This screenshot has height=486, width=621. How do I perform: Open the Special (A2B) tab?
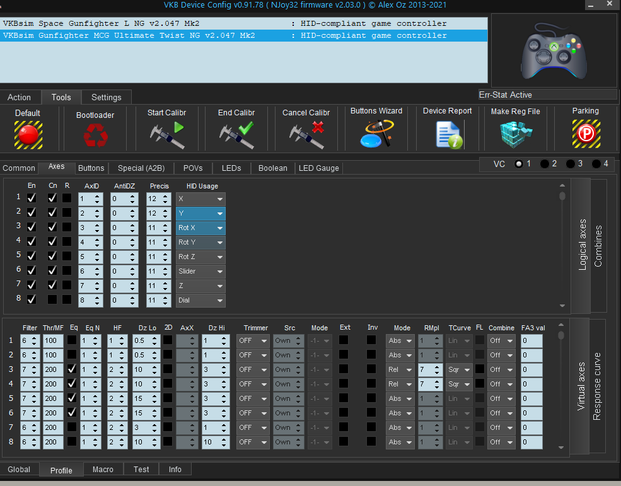[x=141, y=168]
